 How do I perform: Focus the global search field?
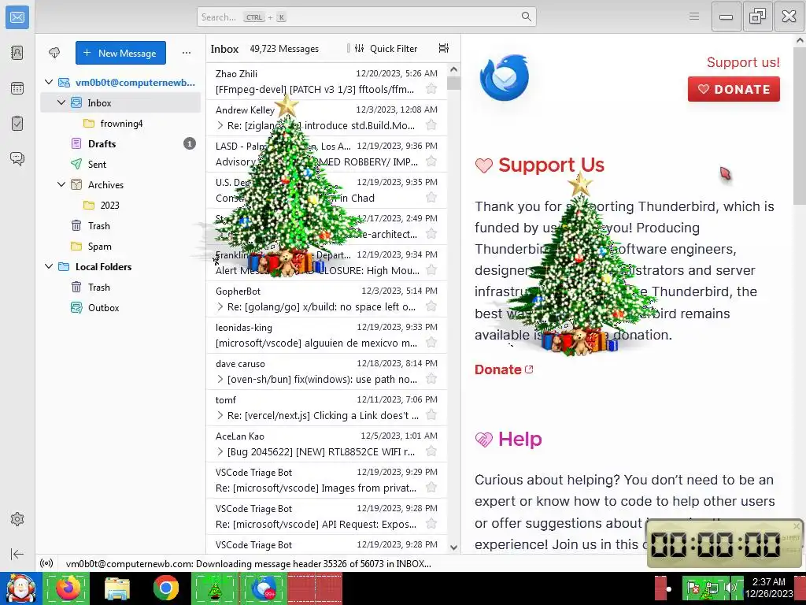point(367,17)
